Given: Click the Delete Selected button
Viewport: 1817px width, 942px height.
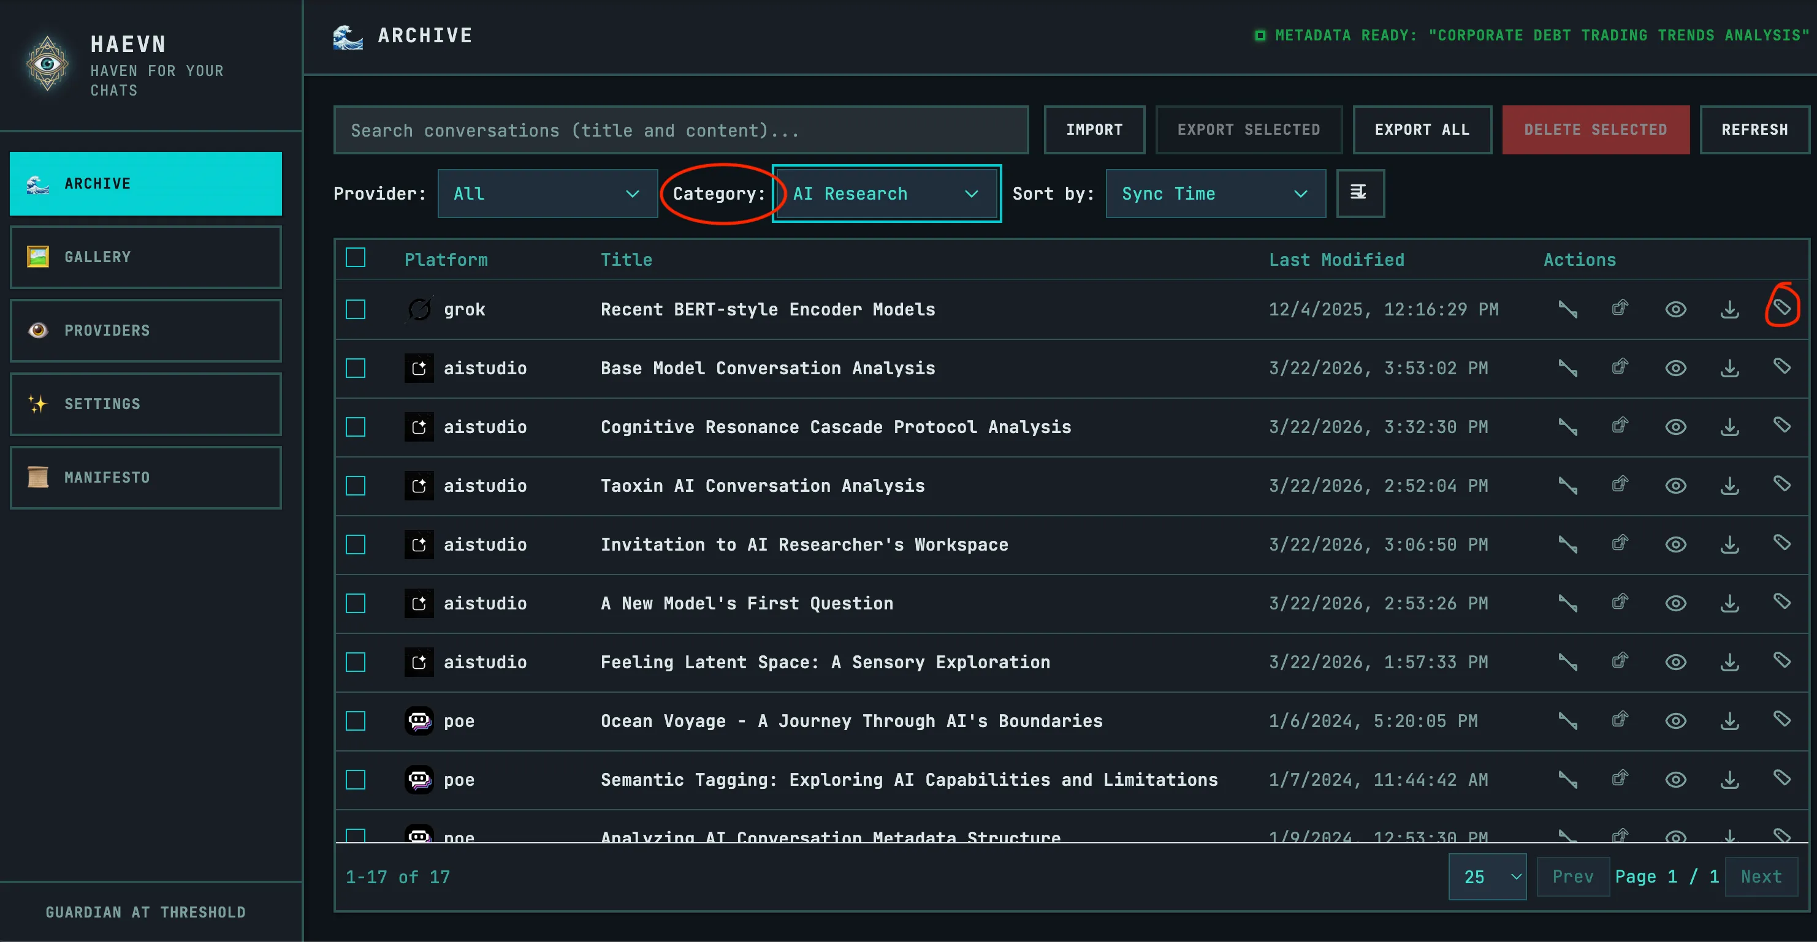Looking at the screenshot, I should [x=1596, y=130].
